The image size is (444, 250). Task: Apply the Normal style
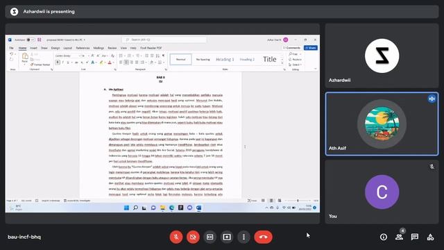(x=180, y=60)
